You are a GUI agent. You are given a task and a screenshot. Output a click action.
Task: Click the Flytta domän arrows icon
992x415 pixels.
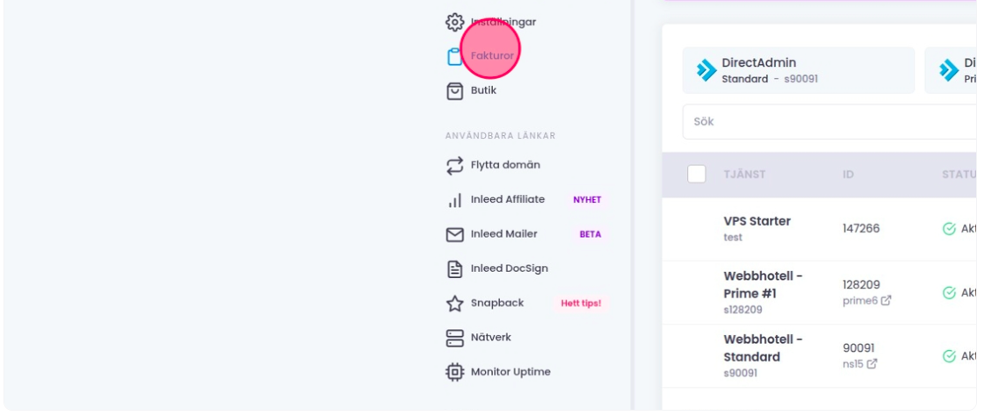[454, 165]
